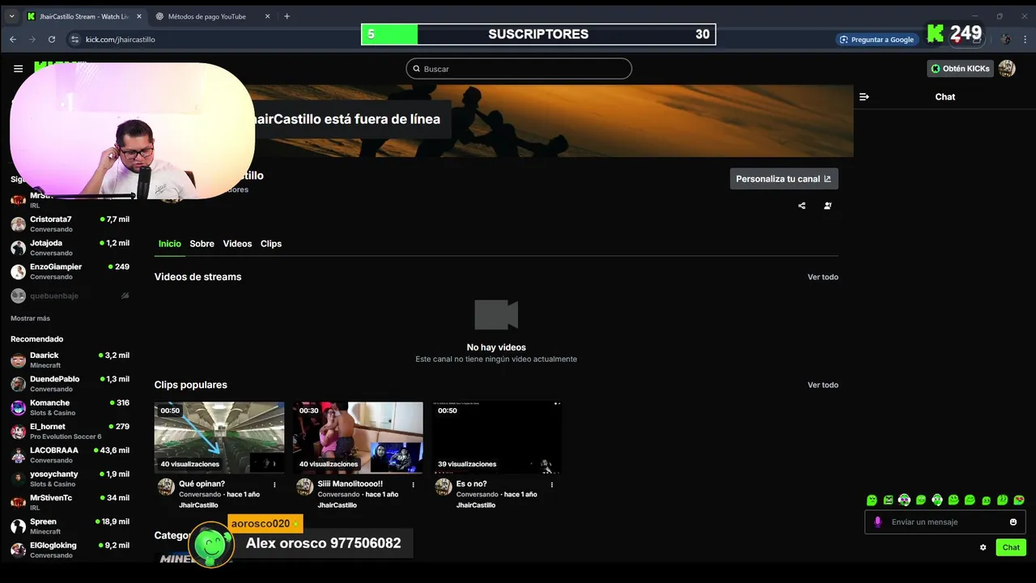Screen dimensions: 1036x583
Task: Open options menu for Siiii Manolitoooo!! clip
Action: coord(414,485)
